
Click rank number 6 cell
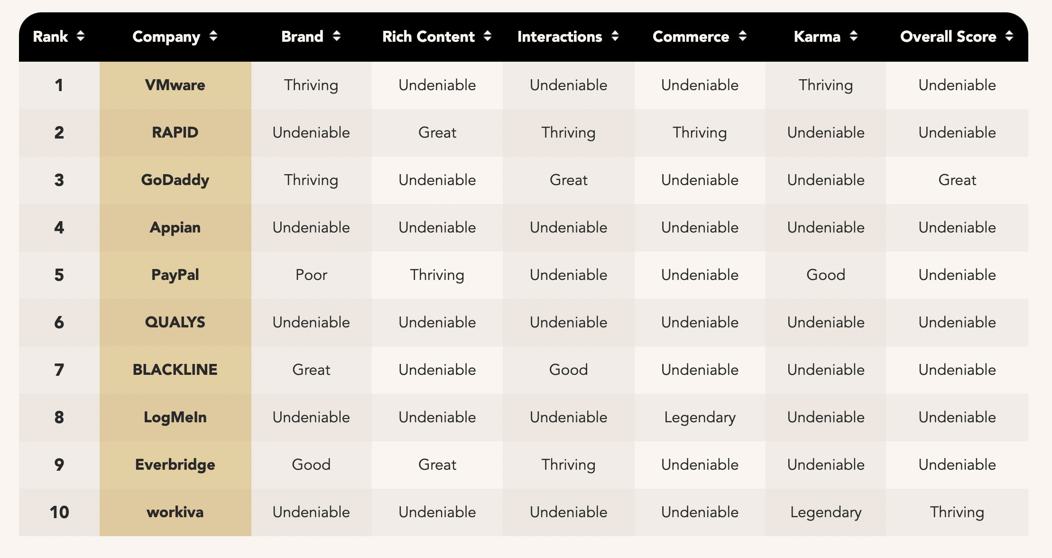click(59, 322)
